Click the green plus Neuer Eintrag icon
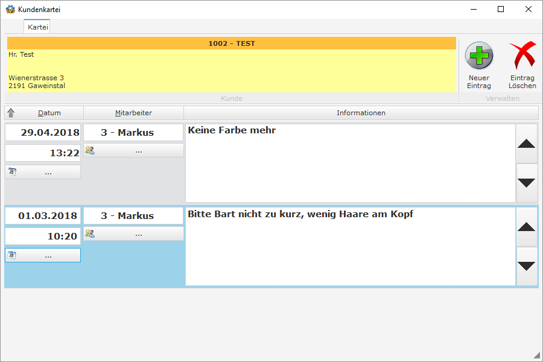This screenshot has height=362, width=543. coord(479,56)
